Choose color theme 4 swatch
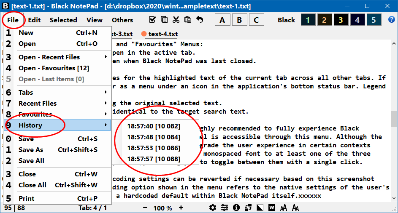 pos(357,20)
